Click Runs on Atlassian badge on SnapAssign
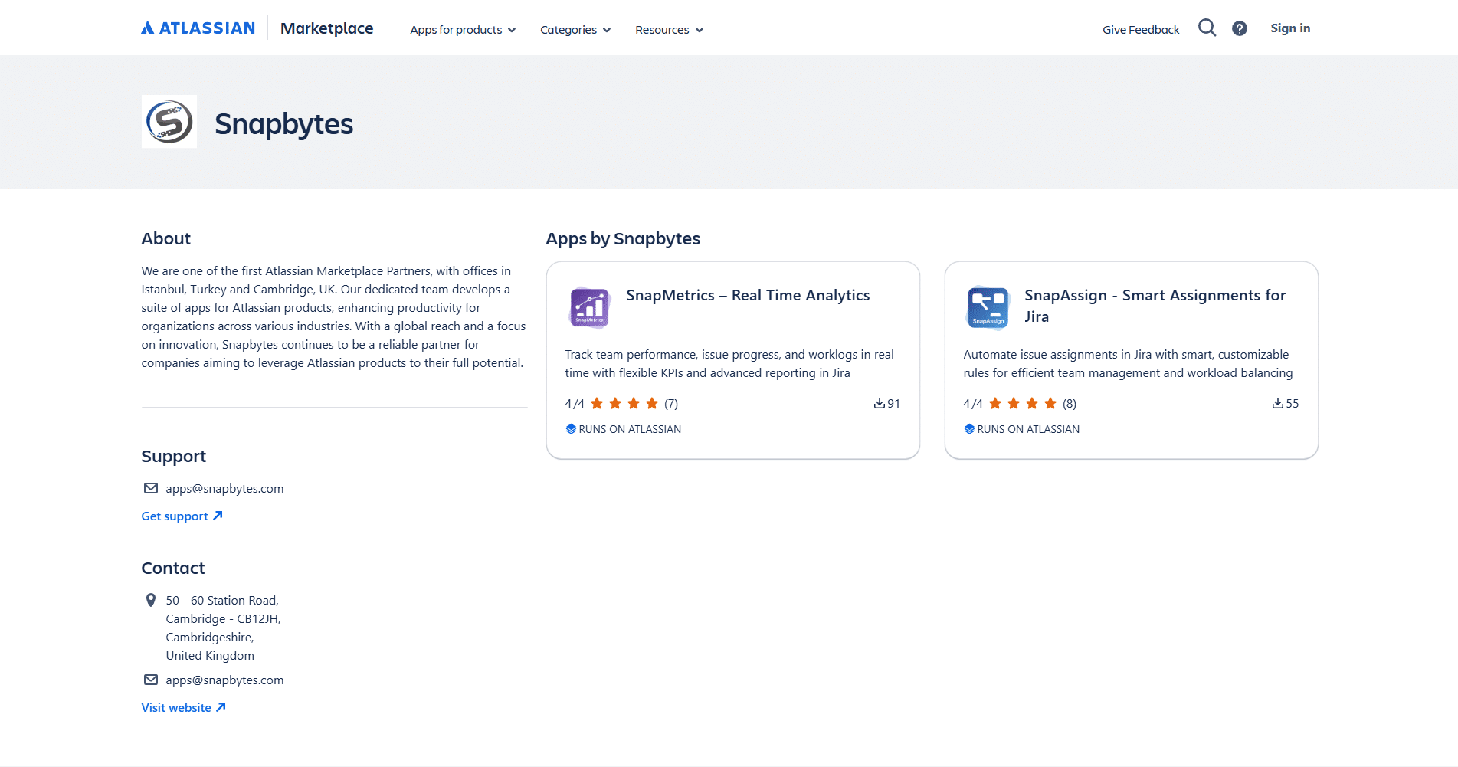The width and height of the screenshot is (1458, 767). pyautogui.click(x=1021, y=429)
